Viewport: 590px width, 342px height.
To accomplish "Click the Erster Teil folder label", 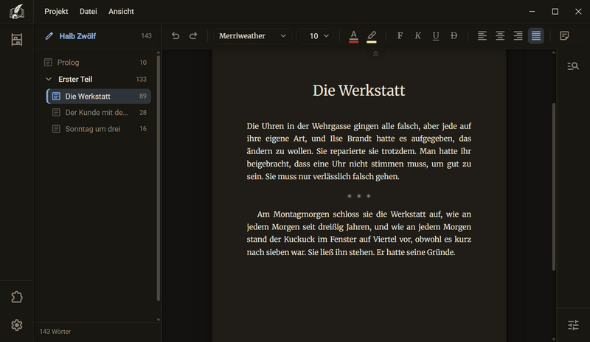I will click(75, 79).
